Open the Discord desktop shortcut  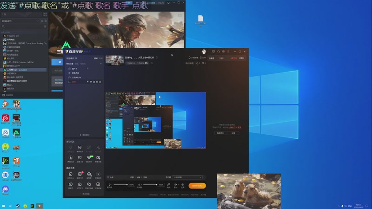point(5,190)
